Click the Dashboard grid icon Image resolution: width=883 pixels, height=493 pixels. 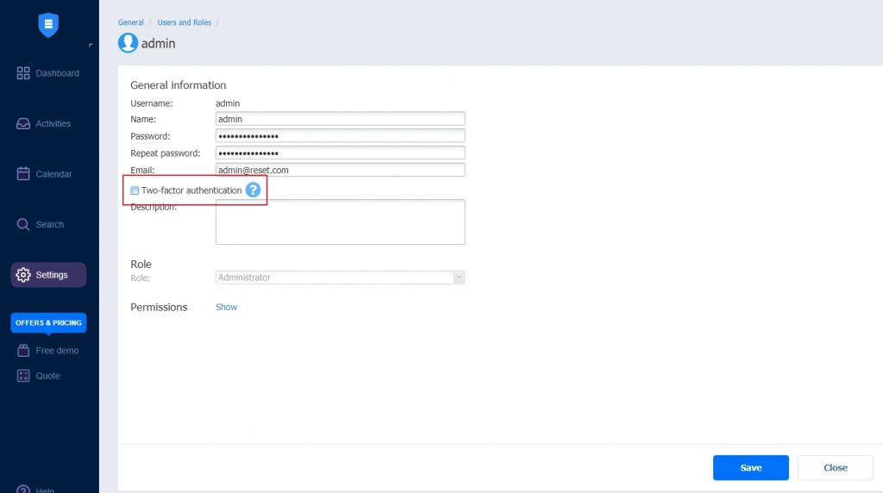(x=23, y=73)
